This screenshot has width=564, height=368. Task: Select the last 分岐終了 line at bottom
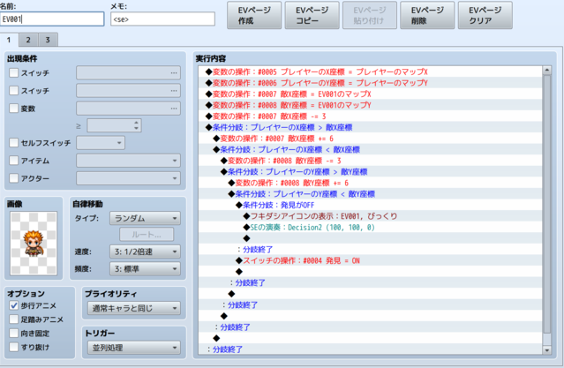371,349
